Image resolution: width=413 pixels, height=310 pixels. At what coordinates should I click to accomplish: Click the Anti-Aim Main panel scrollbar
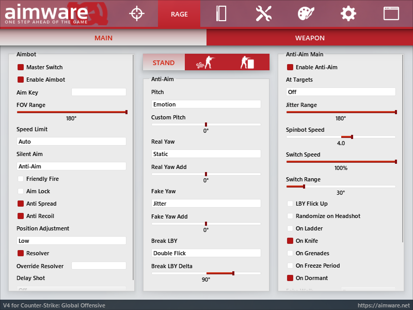coord(403,148)
